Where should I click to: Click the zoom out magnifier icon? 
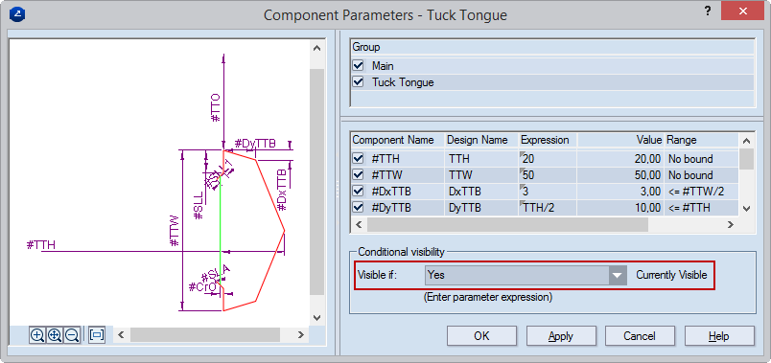(x=72, y=335)
